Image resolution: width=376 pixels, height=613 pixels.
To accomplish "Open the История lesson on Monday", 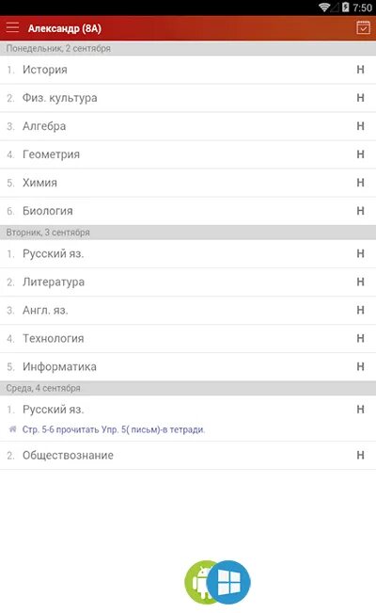I will pyautogui.click(x=188, y=70).
